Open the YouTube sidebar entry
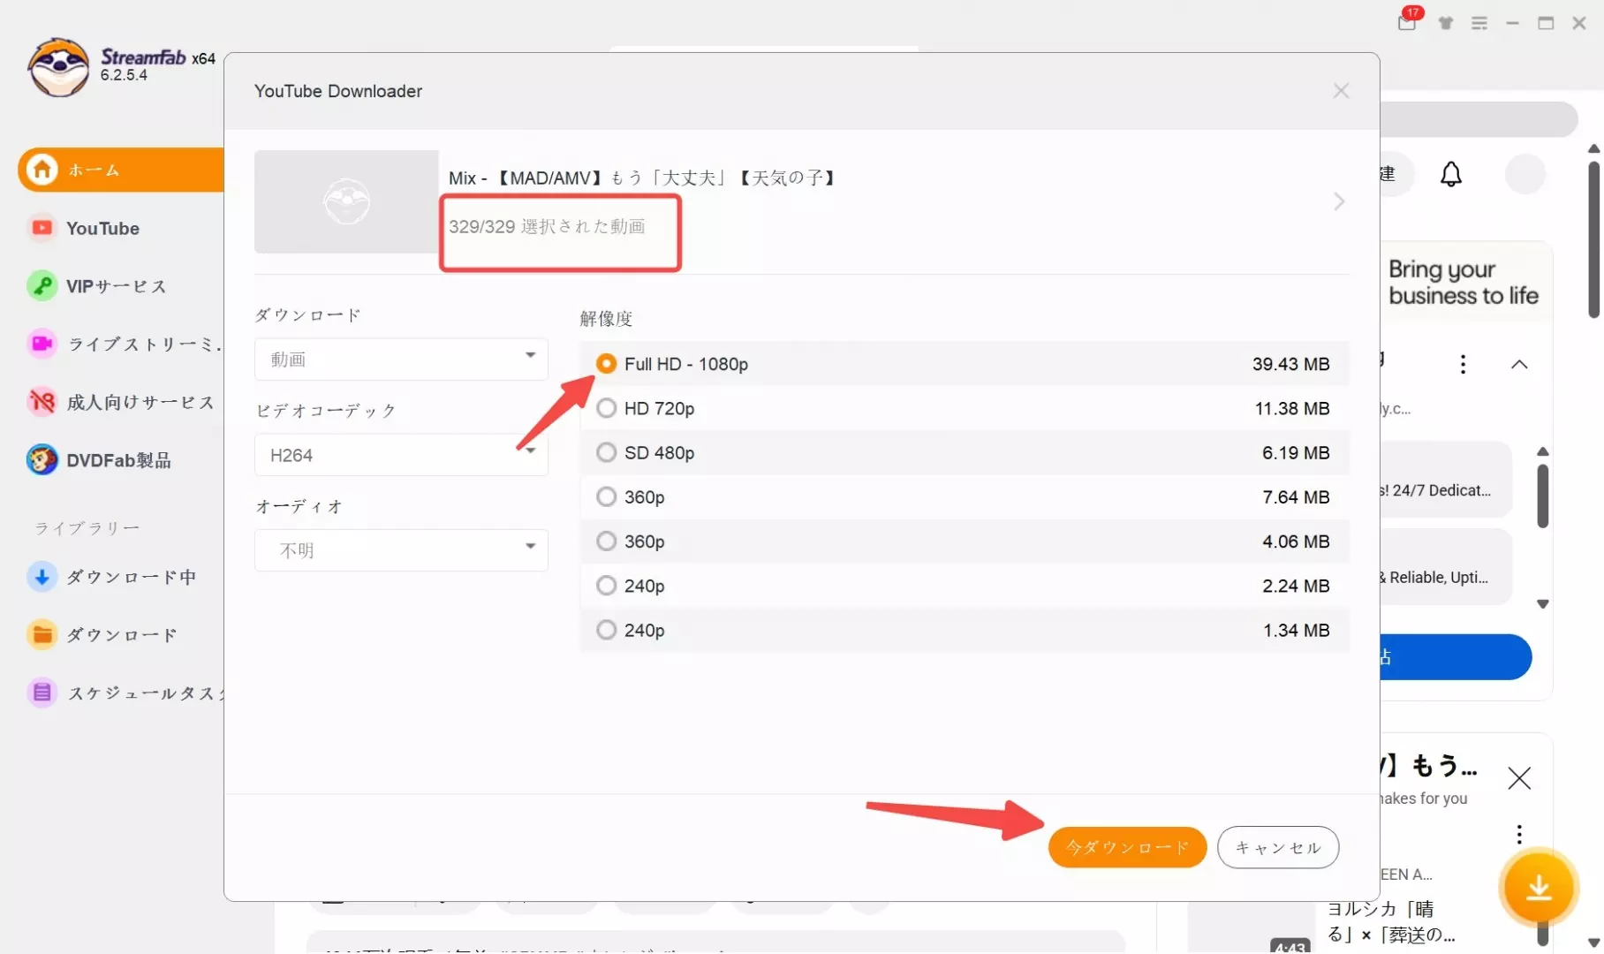This screenshot has height=954, width=1604. 102,229
